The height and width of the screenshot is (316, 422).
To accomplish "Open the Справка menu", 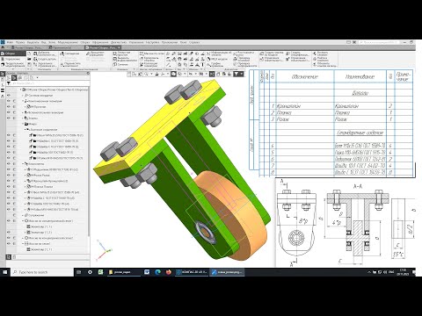I will (x=194, y=42).
